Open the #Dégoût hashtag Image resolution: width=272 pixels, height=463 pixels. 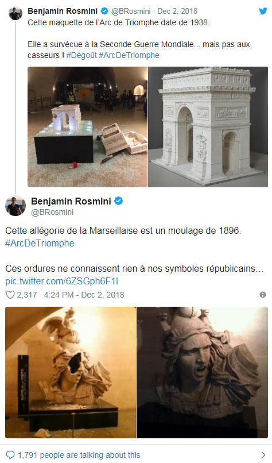click(x=81, y=55)
